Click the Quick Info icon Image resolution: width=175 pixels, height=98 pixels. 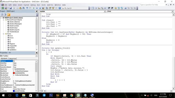pyautogui.click(x=99, y=8)
